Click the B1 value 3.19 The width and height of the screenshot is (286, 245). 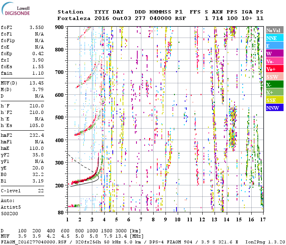(x=38, y=181)
